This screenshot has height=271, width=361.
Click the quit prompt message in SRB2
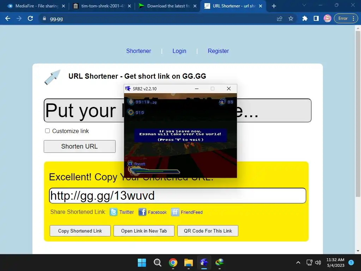click(180, 135)
